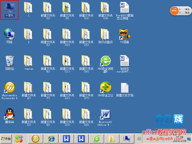Select Microsoft Office Word desktop shortcut

(105, 114)
